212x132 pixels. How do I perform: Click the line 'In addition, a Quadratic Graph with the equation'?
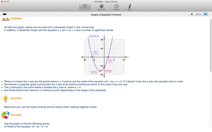point(59,30)
